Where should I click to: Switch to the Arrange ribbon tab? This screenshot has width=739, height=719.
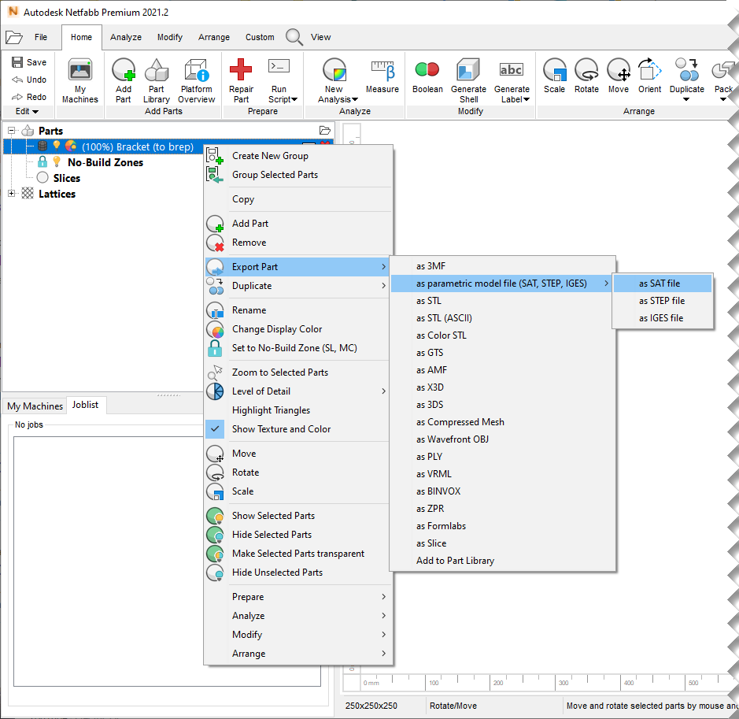[214, 37]
